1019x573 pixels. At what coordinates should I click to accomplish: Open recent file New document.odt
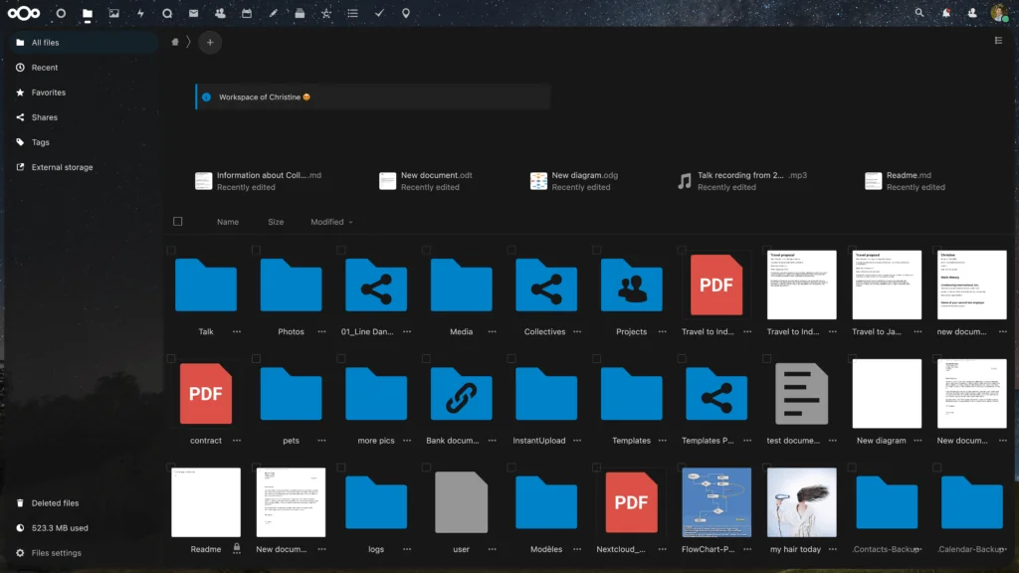click(426, 181)
